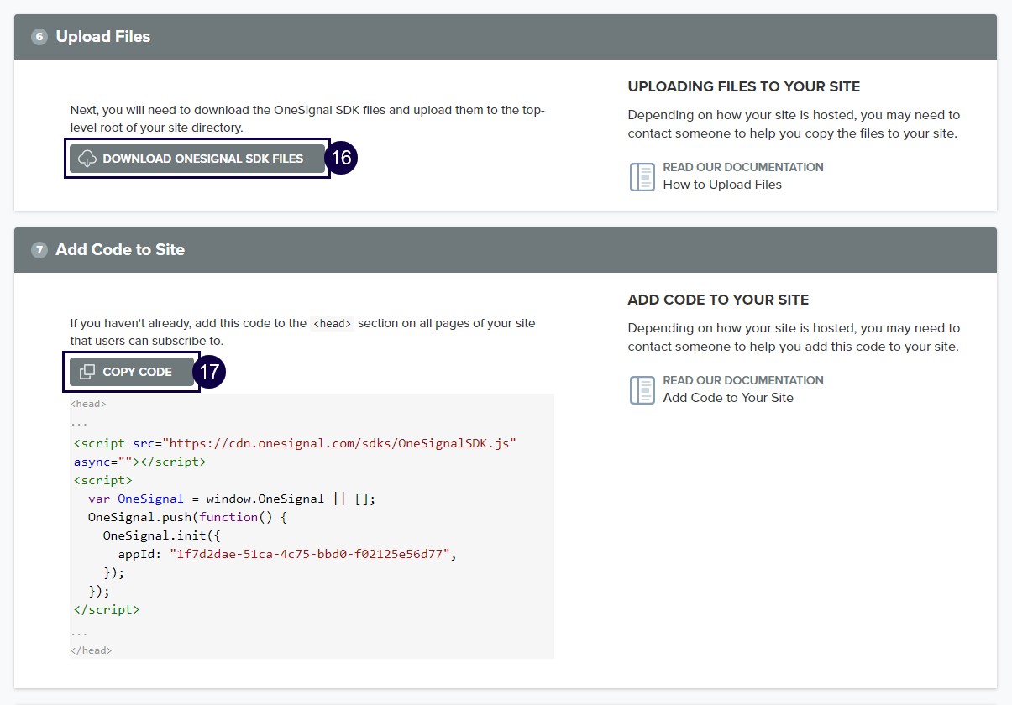Click the copy icon on the Copy Code button
Screen dimensions: 1012x705
(87, 372)
